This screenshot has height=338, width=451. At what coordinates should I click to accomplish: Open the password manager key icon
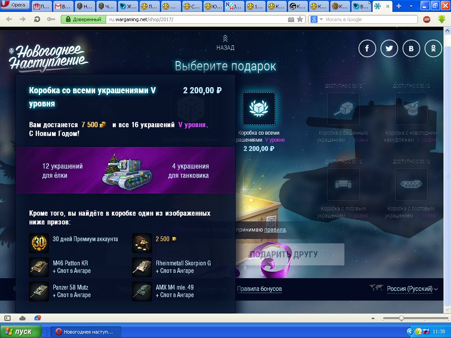51,19
